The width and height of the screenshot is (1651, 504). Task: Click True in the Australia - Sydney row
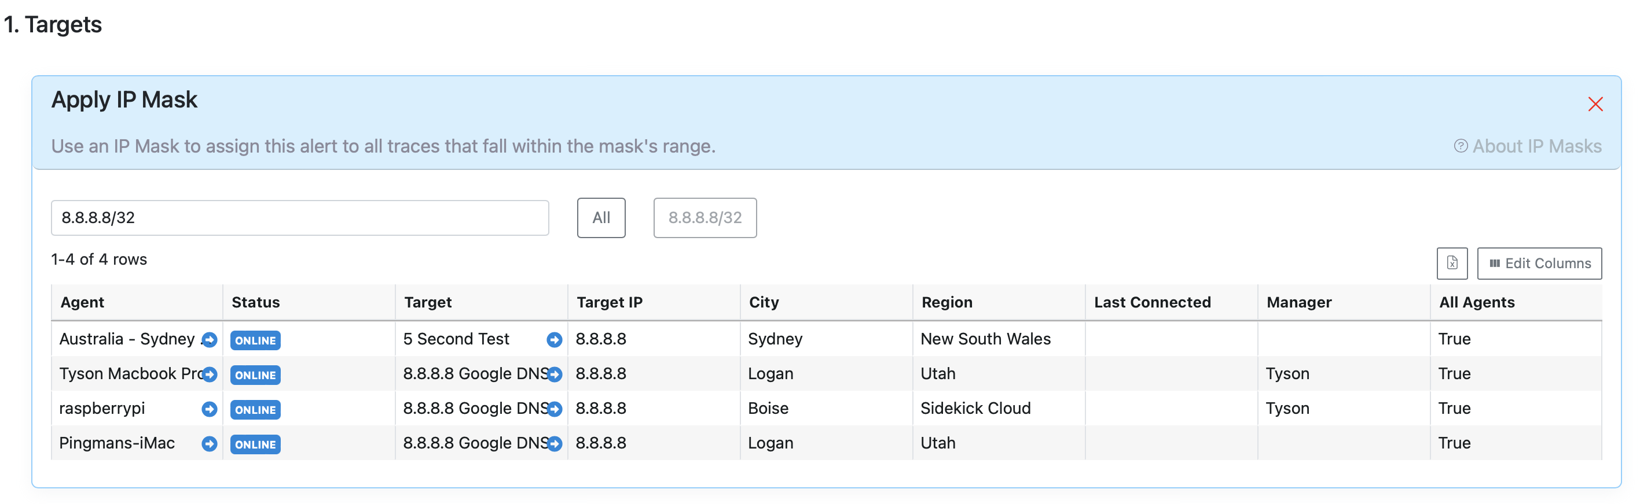(1454, 339)
